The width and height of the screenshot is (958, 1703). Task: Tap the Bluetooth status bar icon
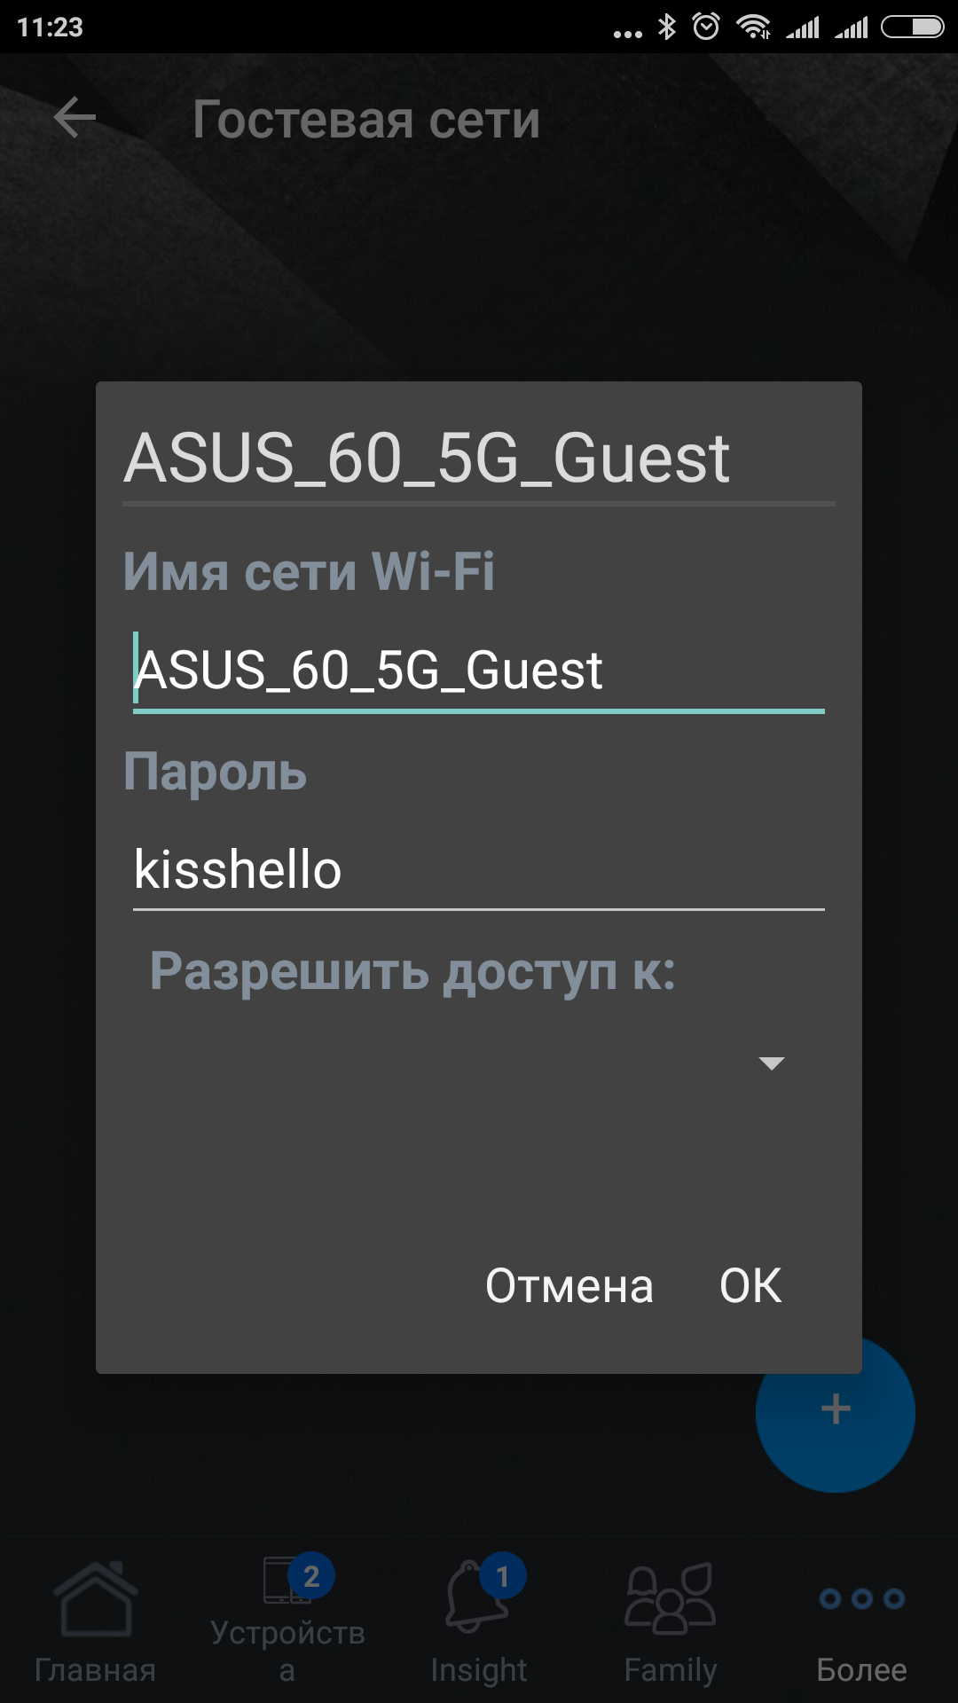[667, 27]
